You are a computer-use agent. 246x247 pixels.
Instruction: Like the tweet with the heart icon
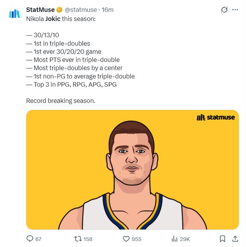126,239
